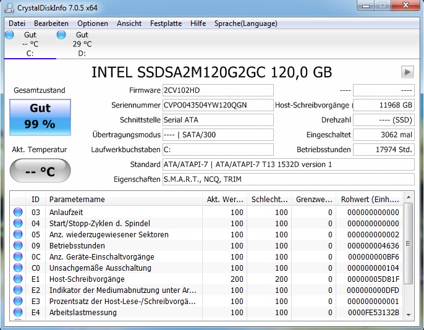The width and height of the screenshot is (424, 330).
Task: Minimize the CrystalDiskInfo window
Action: coord(366,5)
